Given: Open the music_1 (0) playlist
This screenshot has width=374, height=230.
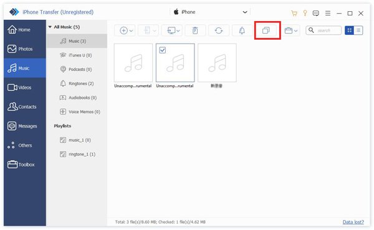Looking at the screenshot, I should [x=77, y=140].
